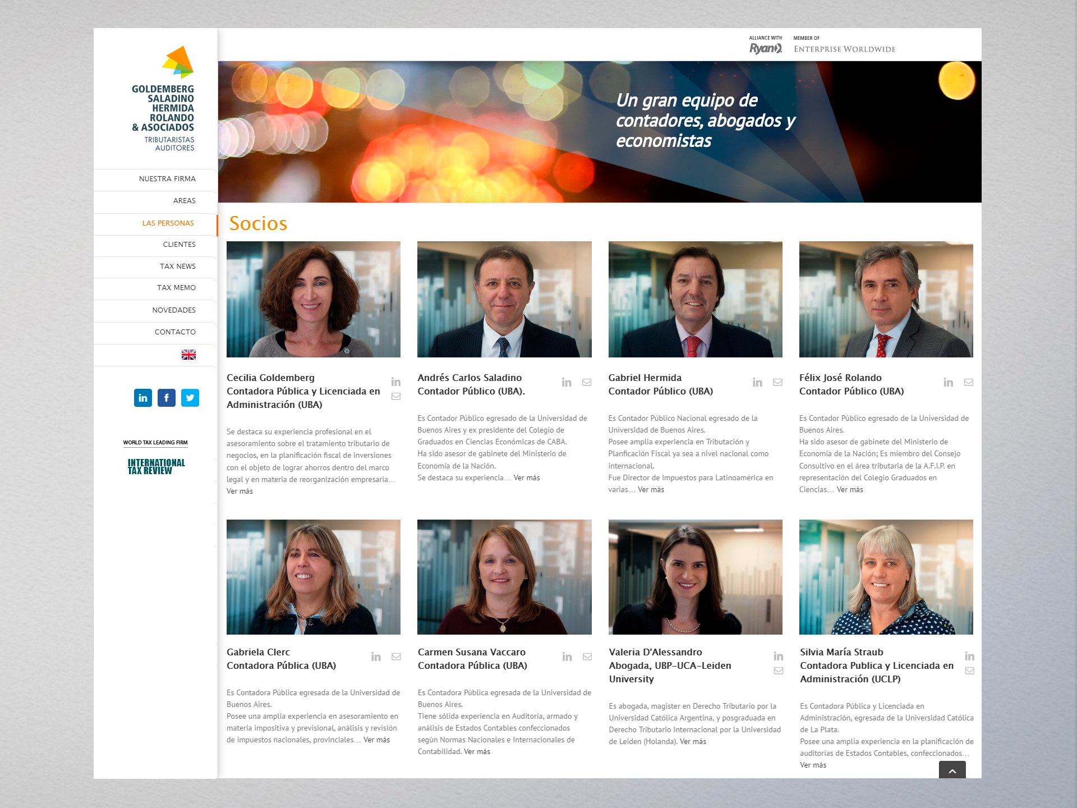Click Silvia María Straub's portrait photo

[886, 577]
